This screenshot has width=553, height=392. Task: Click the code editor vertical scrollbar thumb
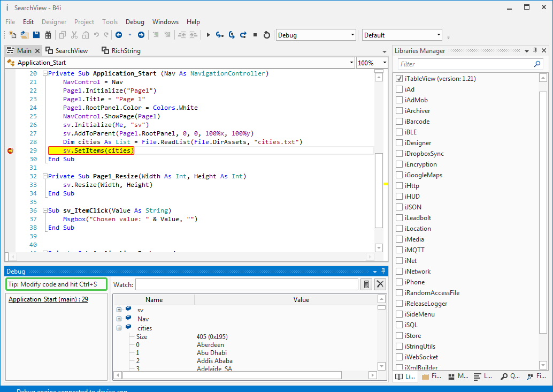(x=379, y=190)
